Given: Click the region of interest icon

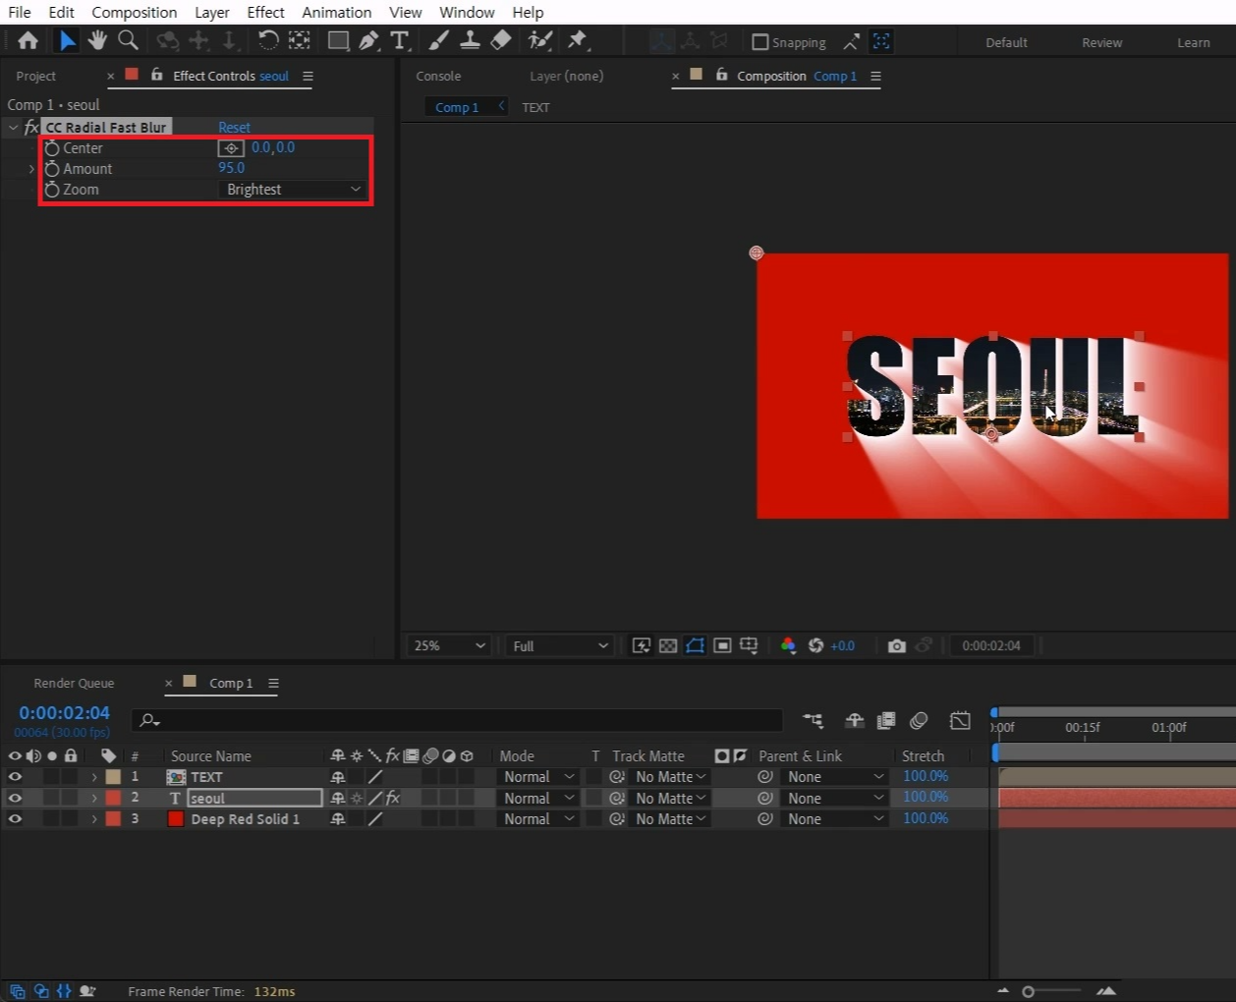Looking at the screenshot, I should (722, 645).
